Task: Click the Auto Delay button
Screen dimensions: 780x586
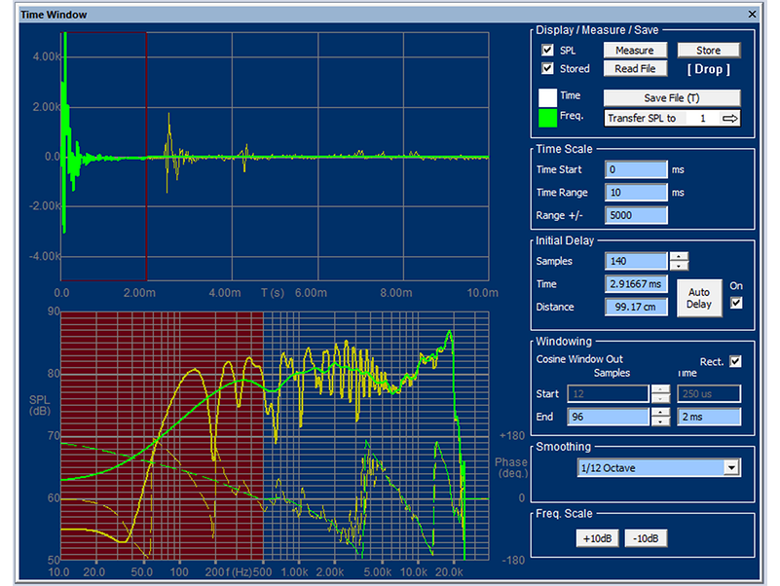Action: click(697, 297)
